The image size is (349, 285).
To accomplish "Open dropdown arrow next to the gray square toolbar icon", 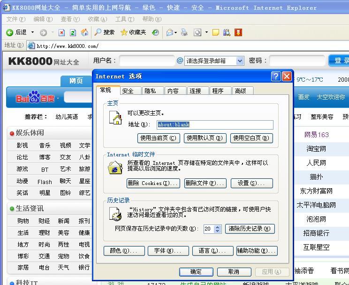I will click(x=206, y=32).
